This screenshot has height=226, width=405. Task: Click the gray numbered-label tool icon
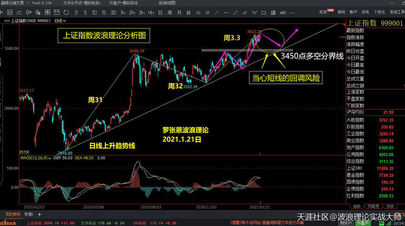273,12
